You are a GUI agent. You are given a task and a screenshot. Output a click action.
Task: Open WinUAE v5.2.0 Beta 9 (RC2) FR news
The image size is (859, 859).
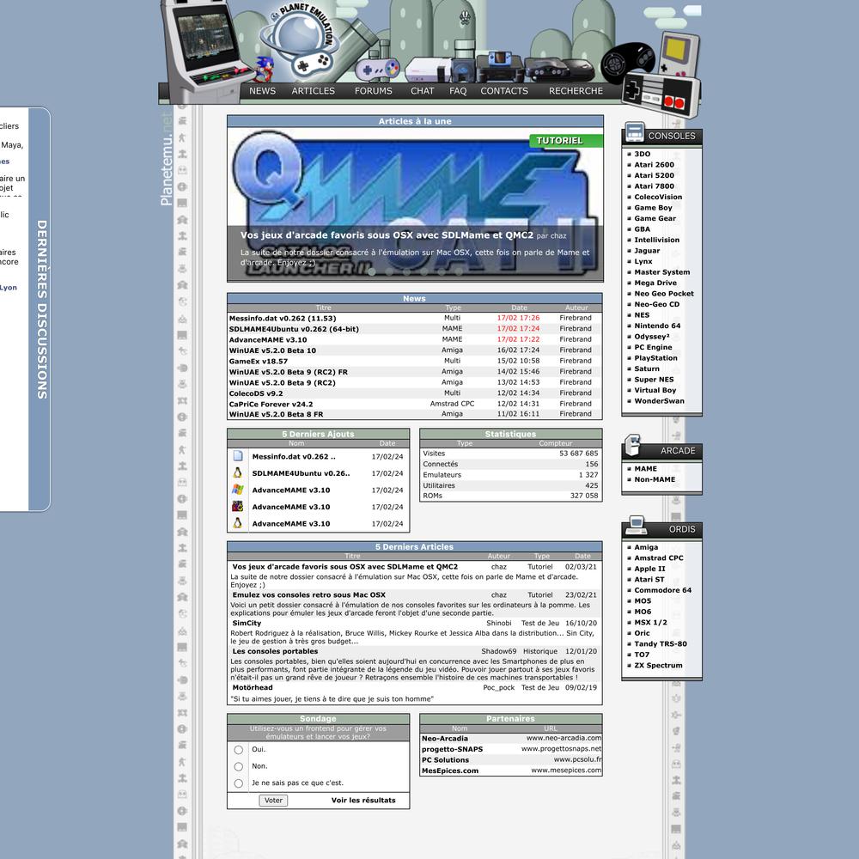288,372
